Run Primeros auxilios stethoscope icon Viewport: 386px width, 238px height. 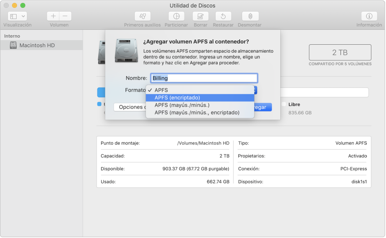click(x=143, y=16)
